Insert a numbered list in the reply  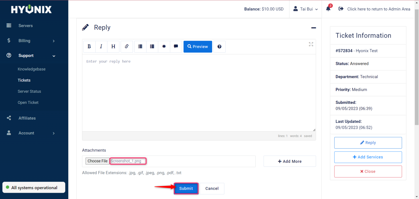[152, 47]
